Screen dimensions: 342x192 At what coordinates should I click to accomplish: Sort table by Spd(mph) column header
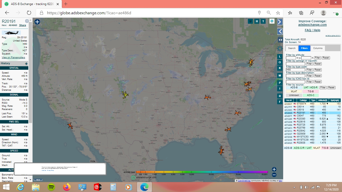pos(335,100)
